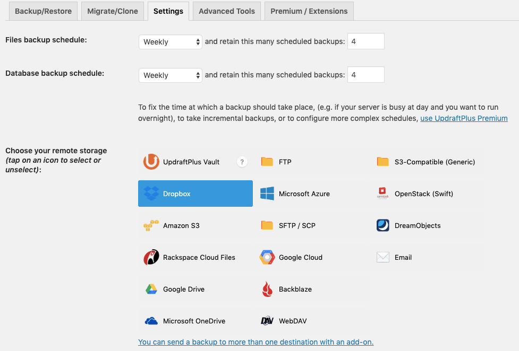Open the Files backup schedule dropdown
The width and height of the screenshot is (519, 351).
point(170,42)
